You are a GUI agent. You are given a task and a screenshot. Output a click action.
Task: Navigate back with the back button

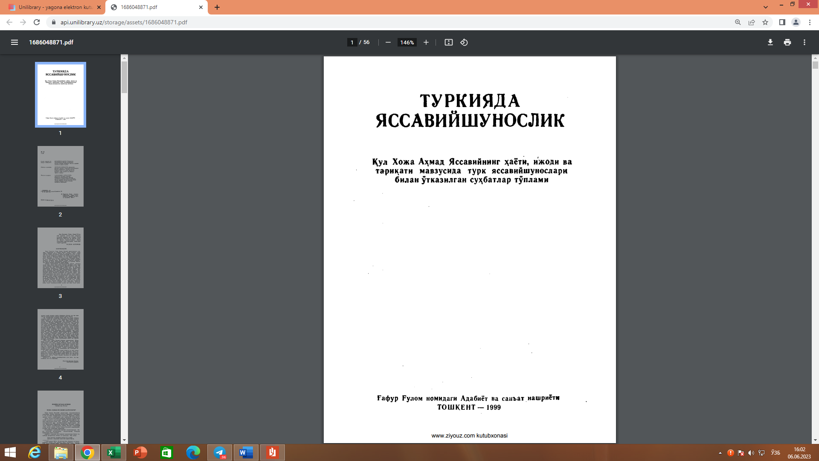tap(9, 22)
